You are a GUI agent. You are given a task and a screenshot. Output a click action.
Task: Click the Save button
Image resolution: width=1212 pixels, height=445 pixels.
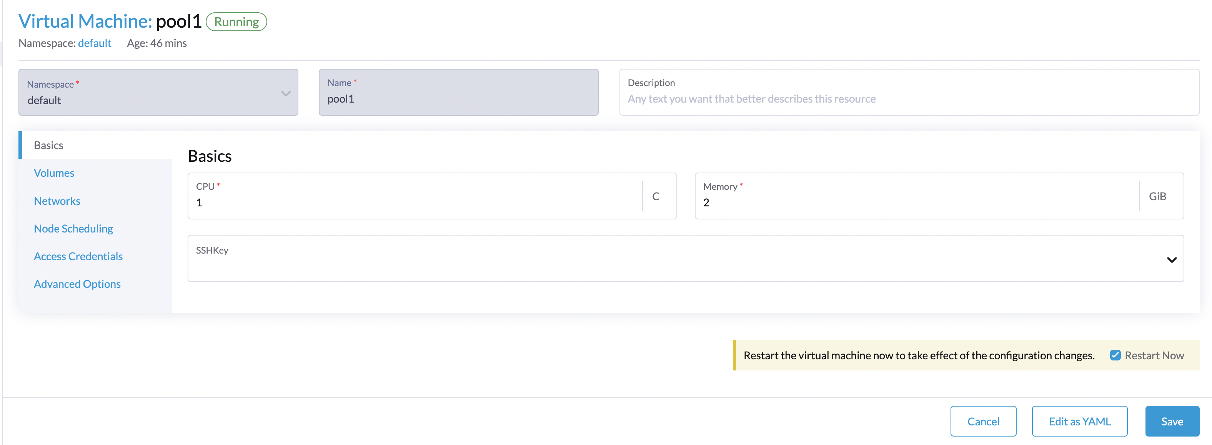pyautogui.click(x=1172, y=422)
